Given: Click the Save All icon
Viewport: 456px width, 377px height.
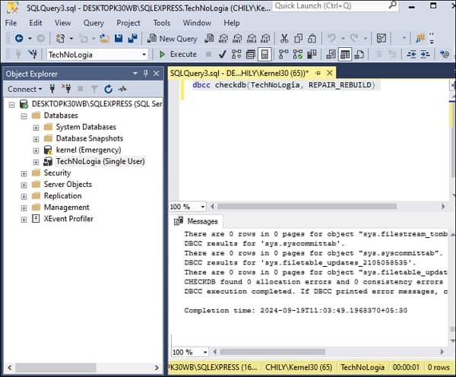Looking at the screenshot, I should [133, 39].
